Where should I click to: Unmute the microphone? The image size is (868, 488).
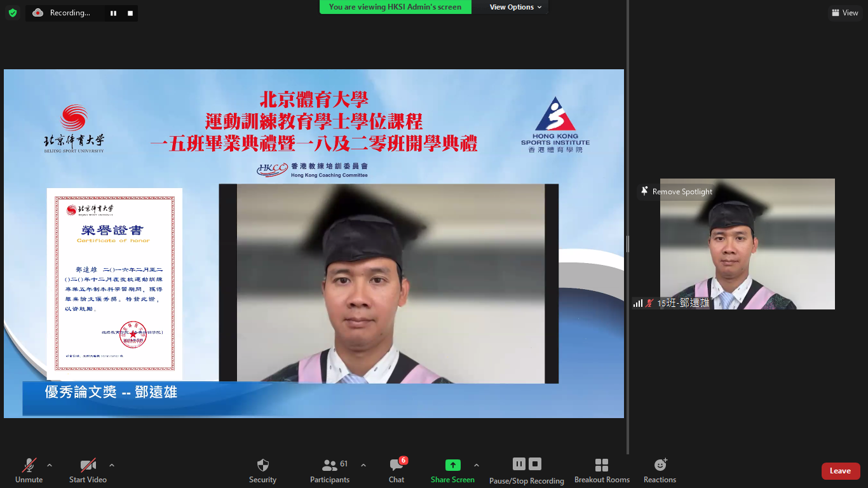pos(29,471)
